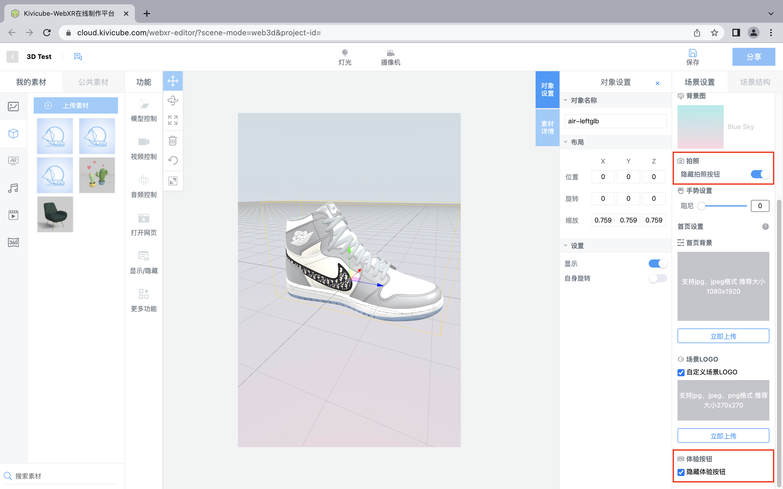Viewport: 783px width, 489px height.
Task: Collapse the 设置 section
Action: [x=565, y=246]
